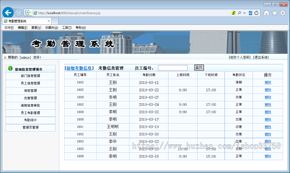Click the 新增考勤信息 link
Image resolution: width=290 pixels, height=173 pixels.
click(79, 68)
